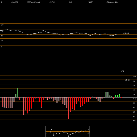Click the '(5,5' parameter text in header
Screen dimensions: 137x137
coord(70,2)
